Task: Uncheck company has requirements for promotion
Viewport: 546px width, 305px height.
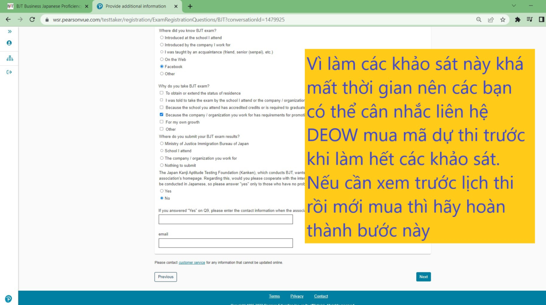Action: 162,115
